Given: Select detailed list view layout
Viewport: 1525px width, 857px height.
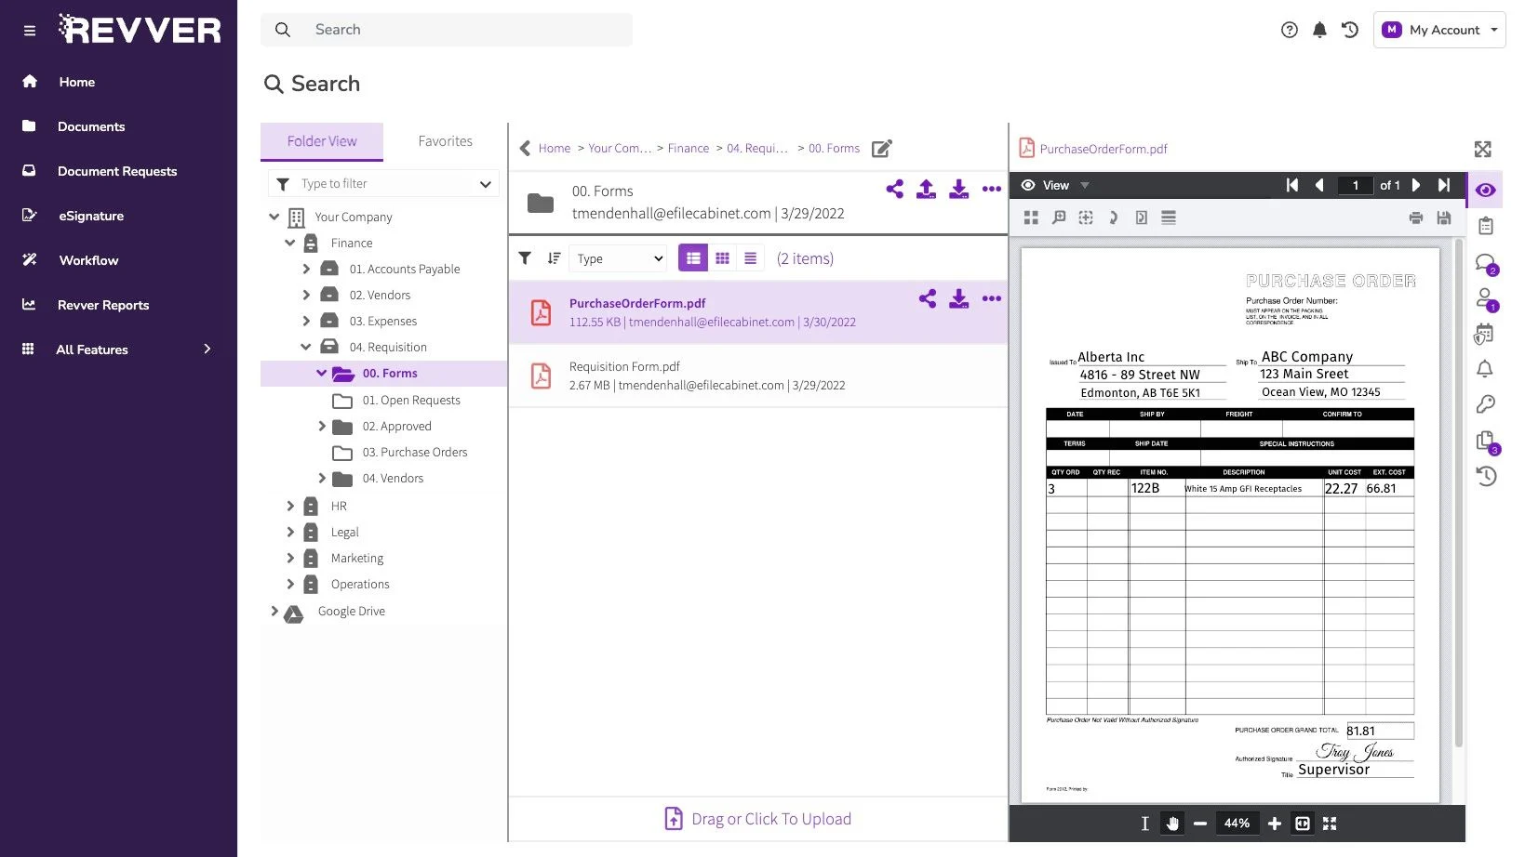Looking at the screenshot, I should pyautogui.click(x=693, y=258).
